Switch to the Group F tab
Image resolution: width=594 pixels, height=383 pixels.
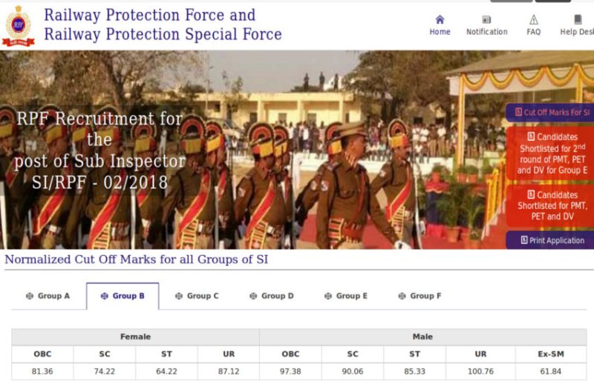420,296
